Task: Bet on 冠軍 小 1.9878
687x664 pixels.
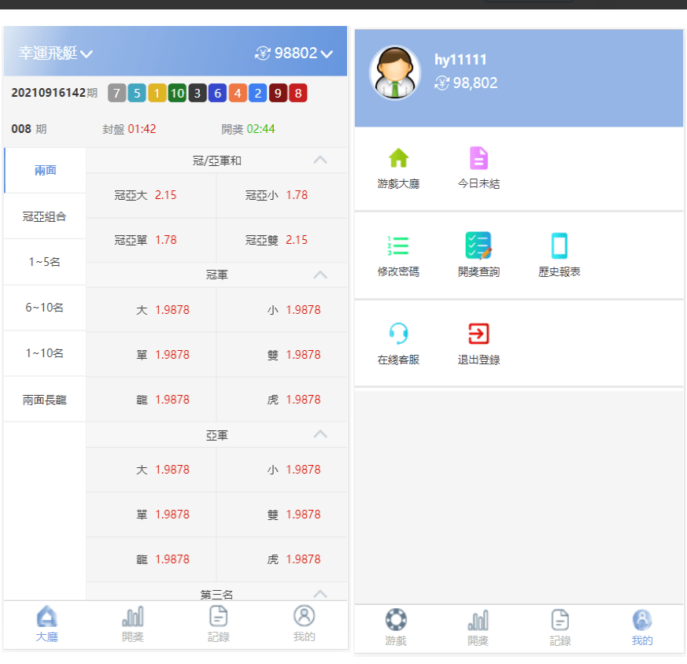Action: pos(282,310)
